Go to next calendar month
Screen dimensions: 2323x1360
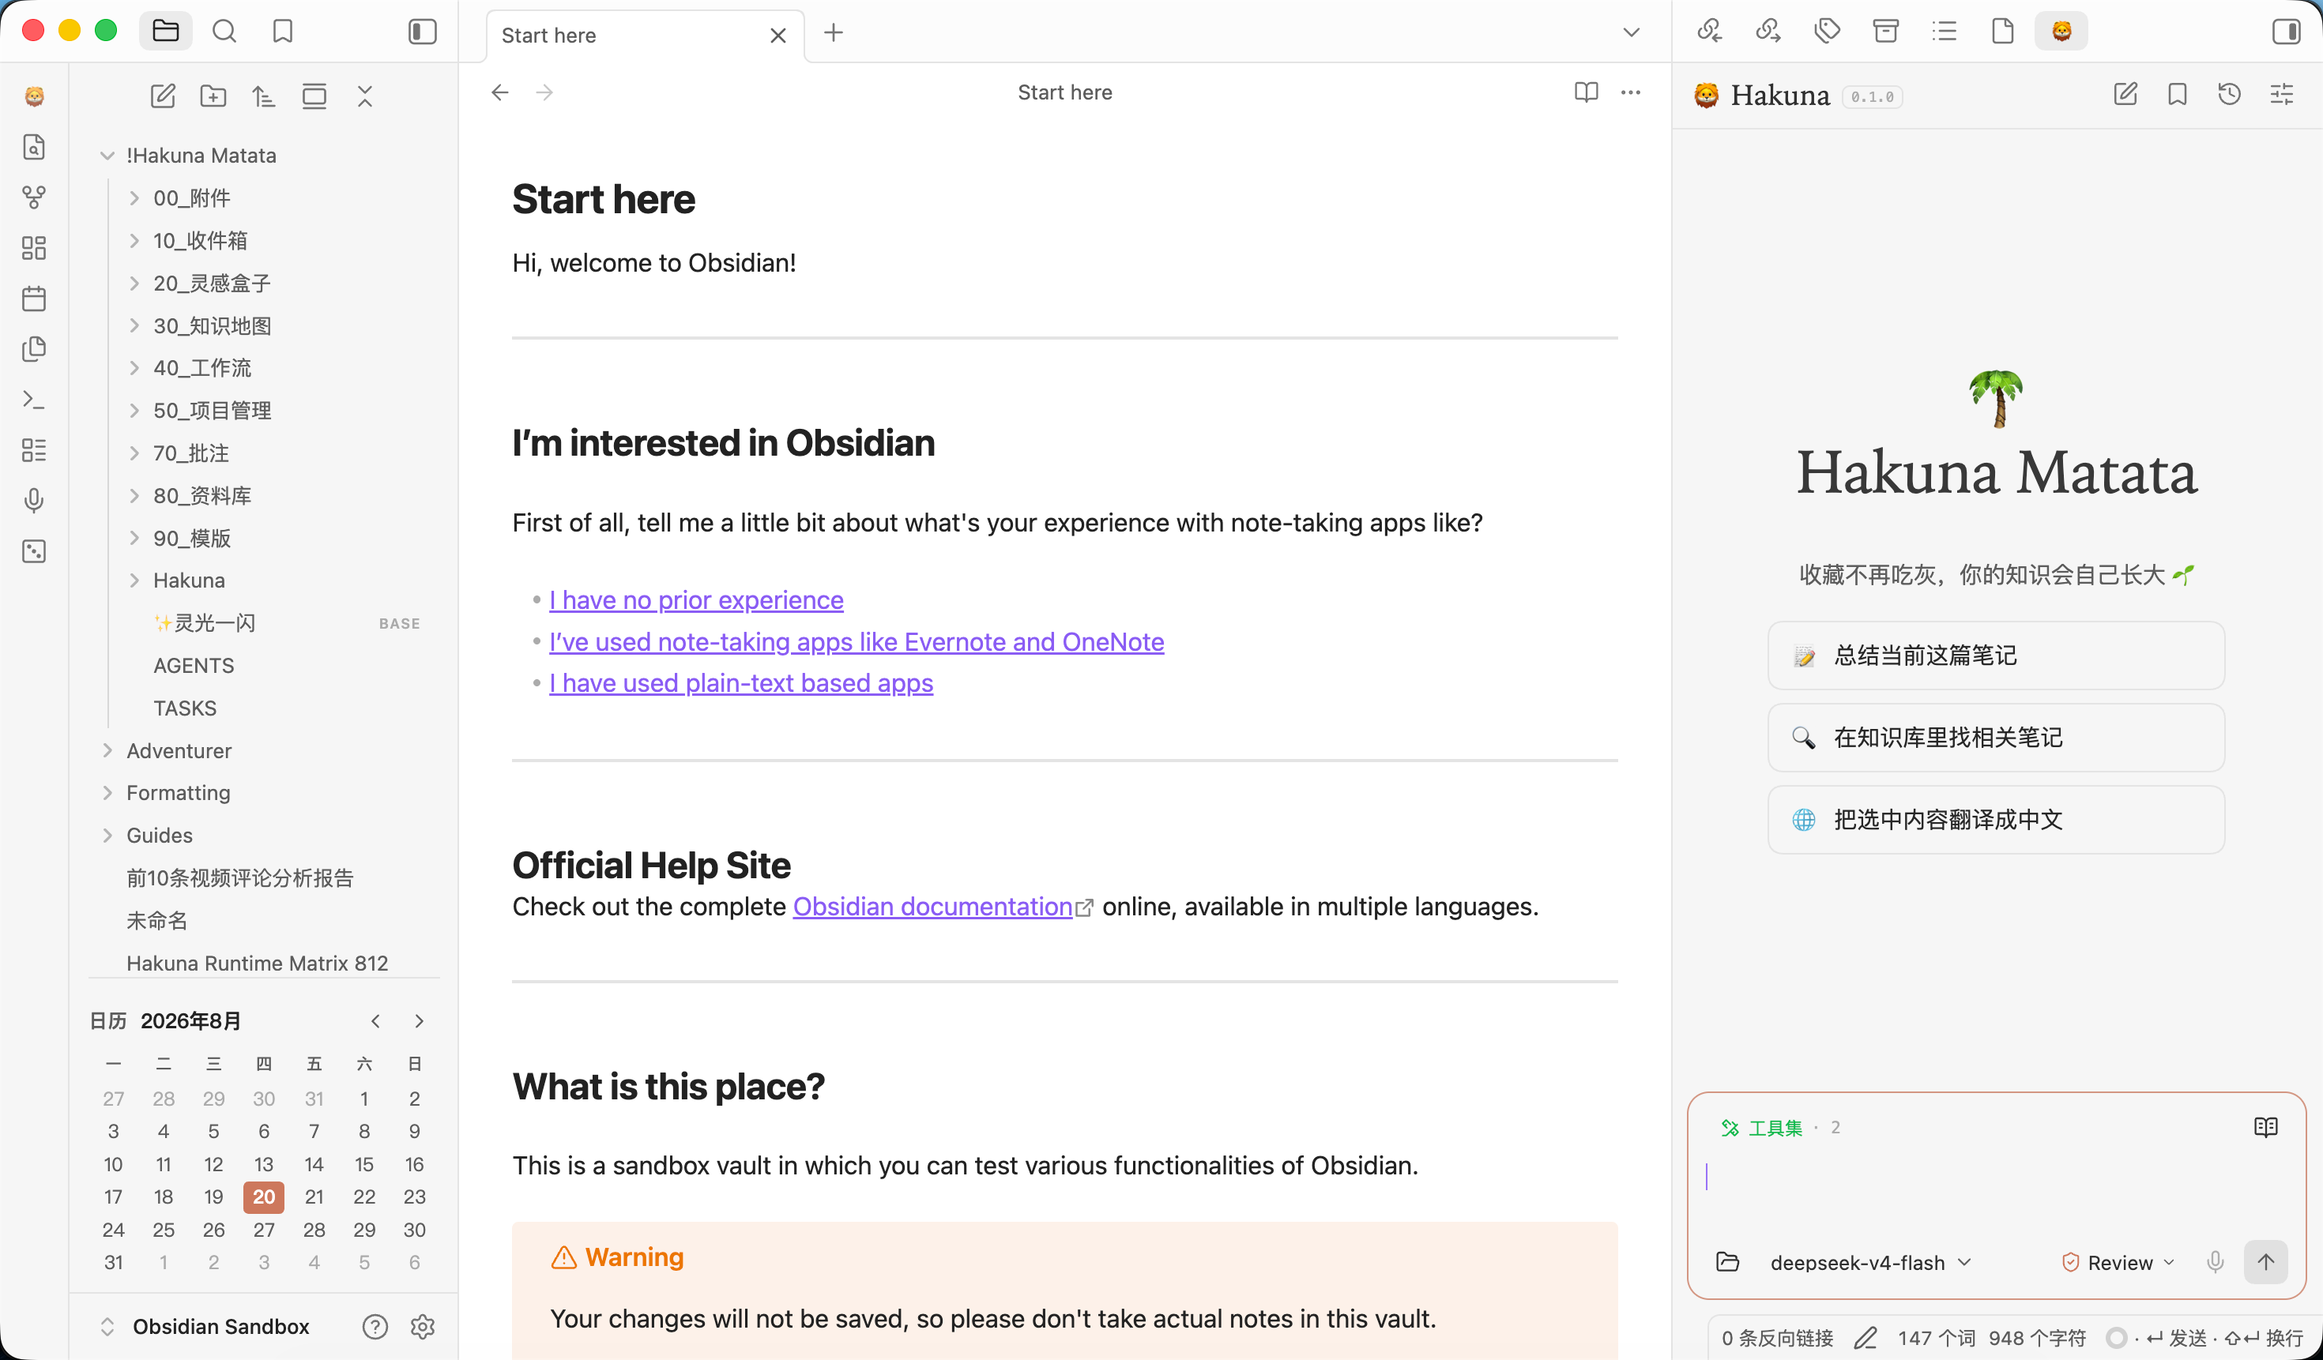[x=419, y=1021]
